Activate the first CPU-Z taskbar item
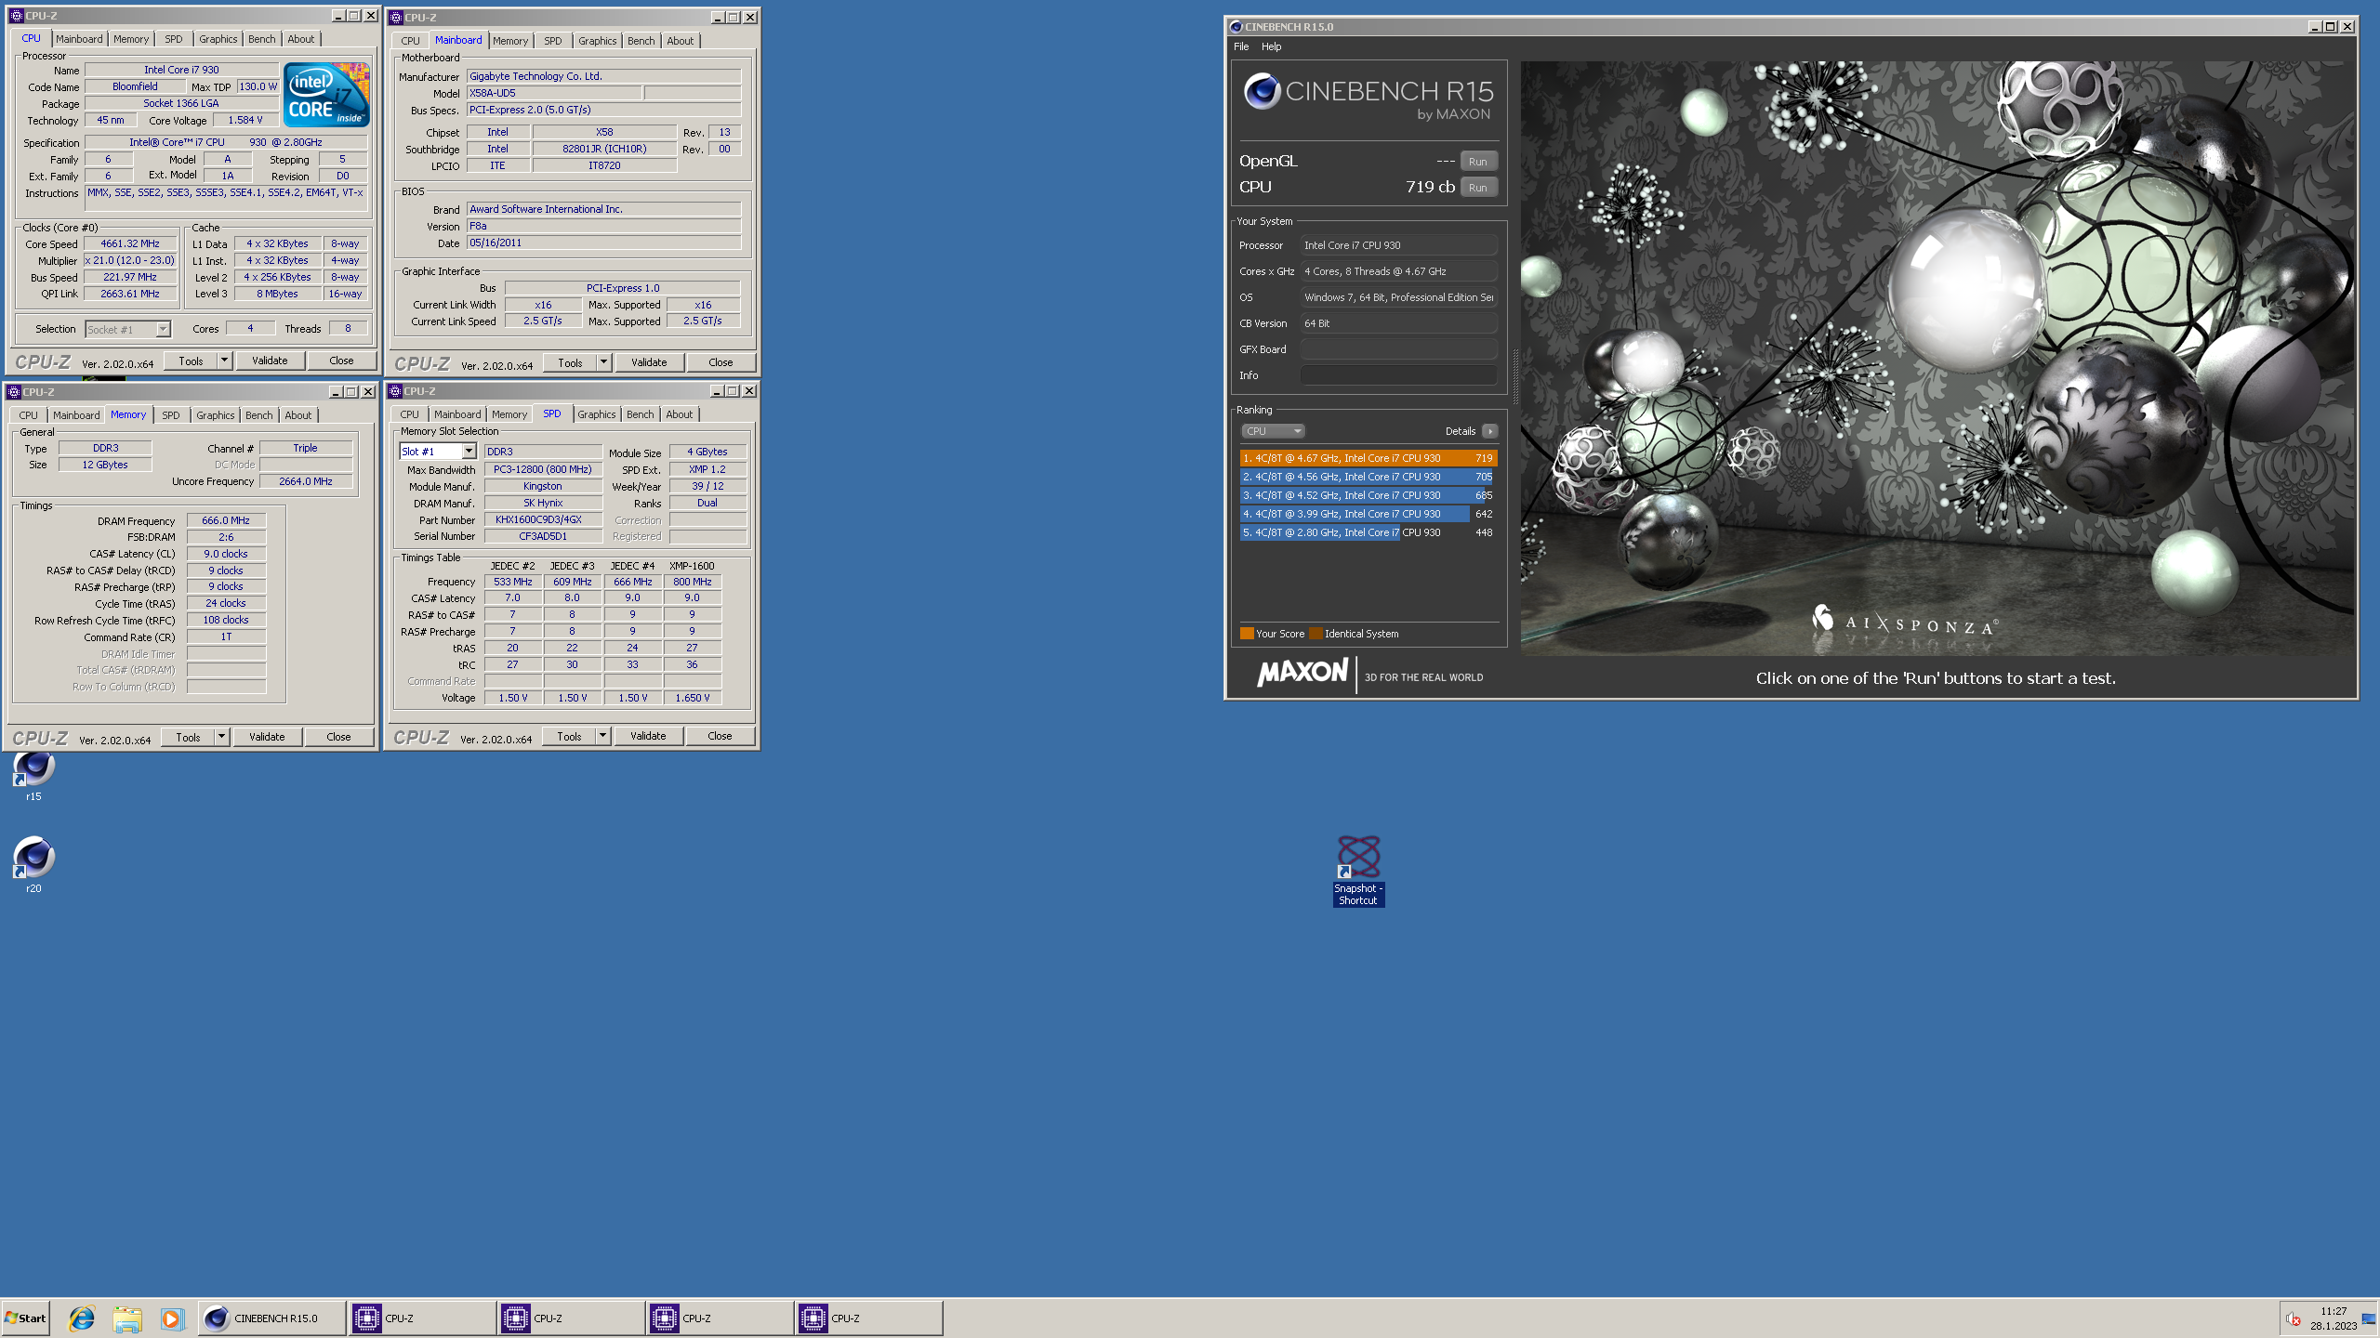The image size is (2380, 1338). pos(422,1318)
